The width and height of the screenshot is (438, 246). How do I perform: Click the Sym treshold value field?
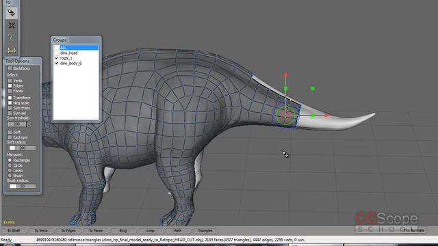click(x=16, y=124)
